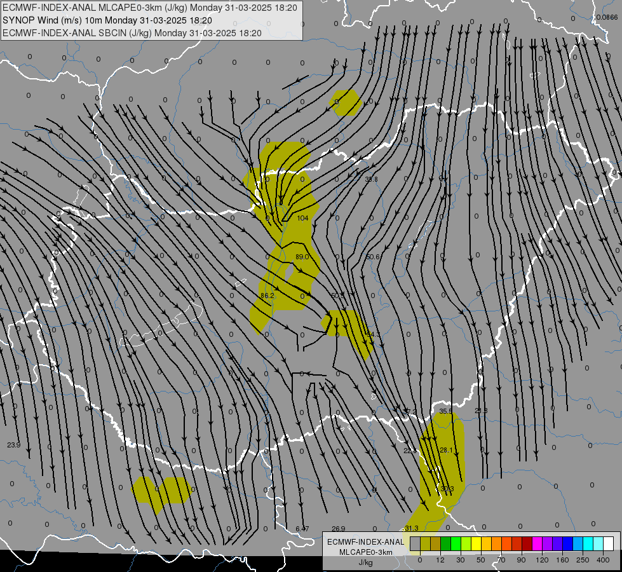Click the '120' legend tick label

[542, 560]
